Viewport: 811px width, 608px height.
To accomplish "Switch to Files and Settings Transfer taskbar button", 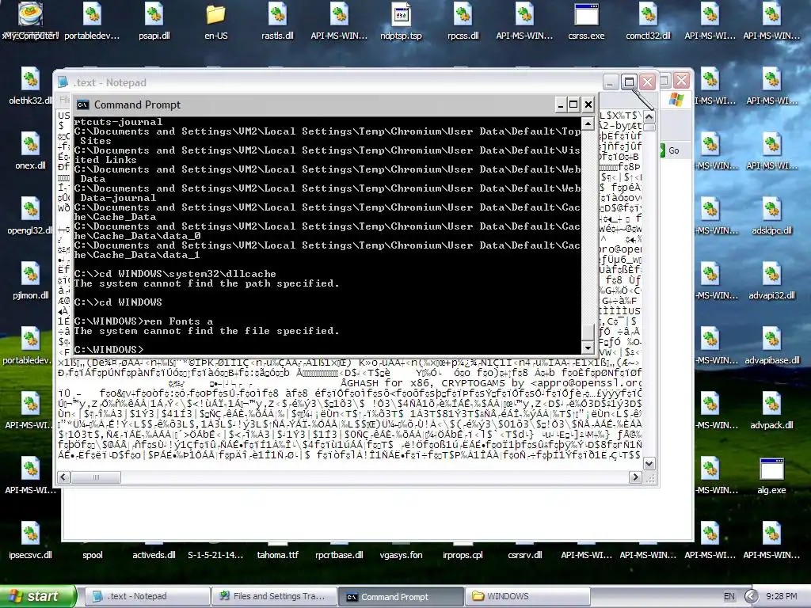I will click(x=274, y=596).
